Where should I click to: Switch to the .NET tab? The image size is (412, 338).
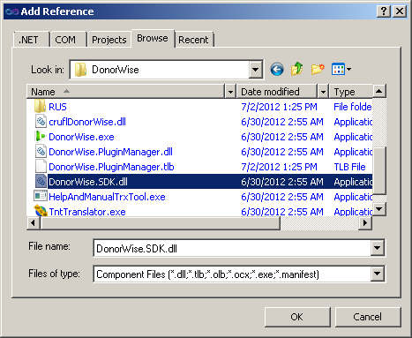pos(31,40)
